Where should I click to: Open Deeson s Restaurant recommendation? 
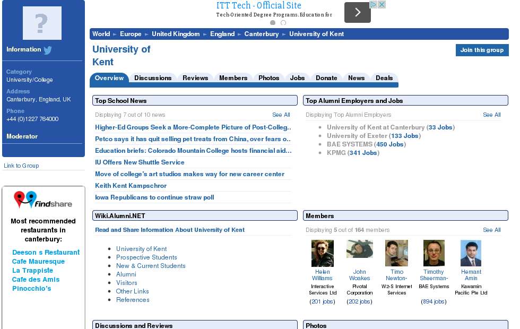click(x=46, y=253)
